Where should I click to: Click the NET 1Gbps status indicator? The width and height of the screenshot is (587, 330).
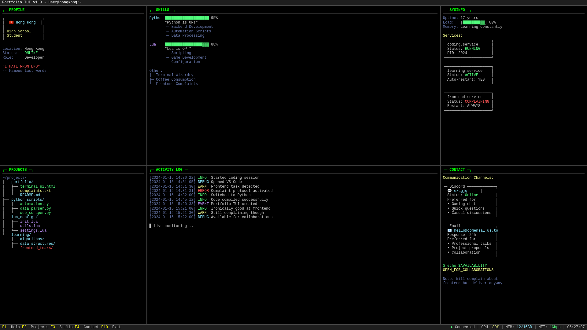pos(550,327)
